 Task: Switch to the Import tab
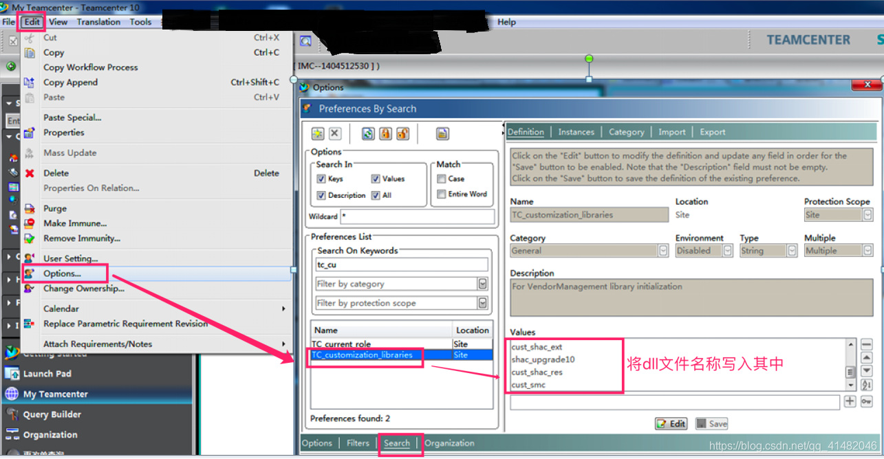671,132
